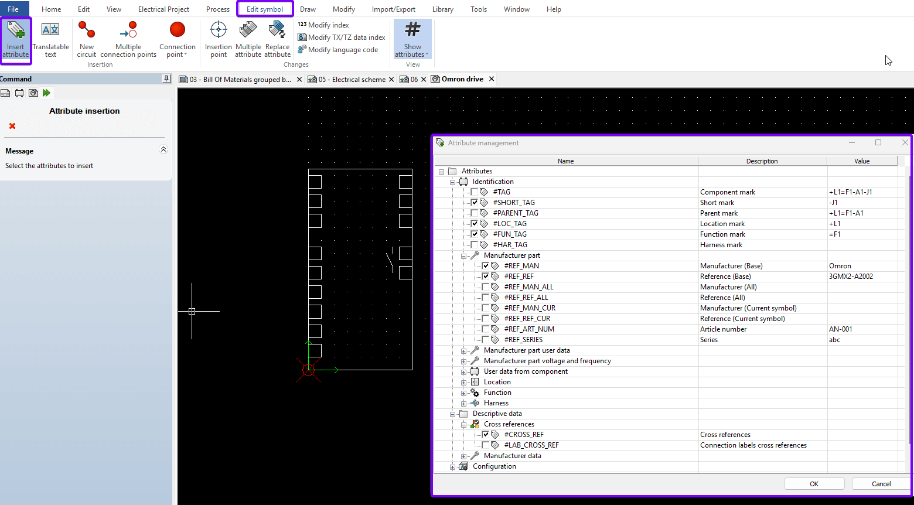The image size is (914, 505).
Task: Click the Modify language code command
Action: [339, 50]
